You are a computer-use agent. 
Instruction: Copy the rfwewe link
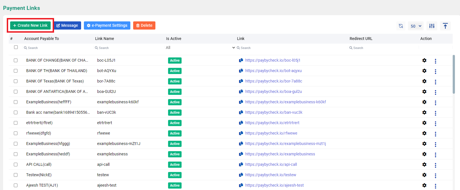point(241,133)
